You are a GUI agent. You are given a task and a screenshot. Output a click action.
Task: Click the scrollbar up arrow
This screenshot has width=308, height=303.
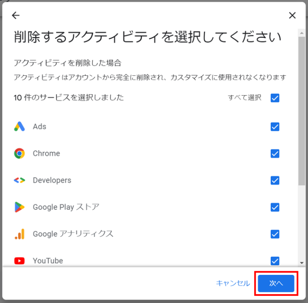coord(302,33)
